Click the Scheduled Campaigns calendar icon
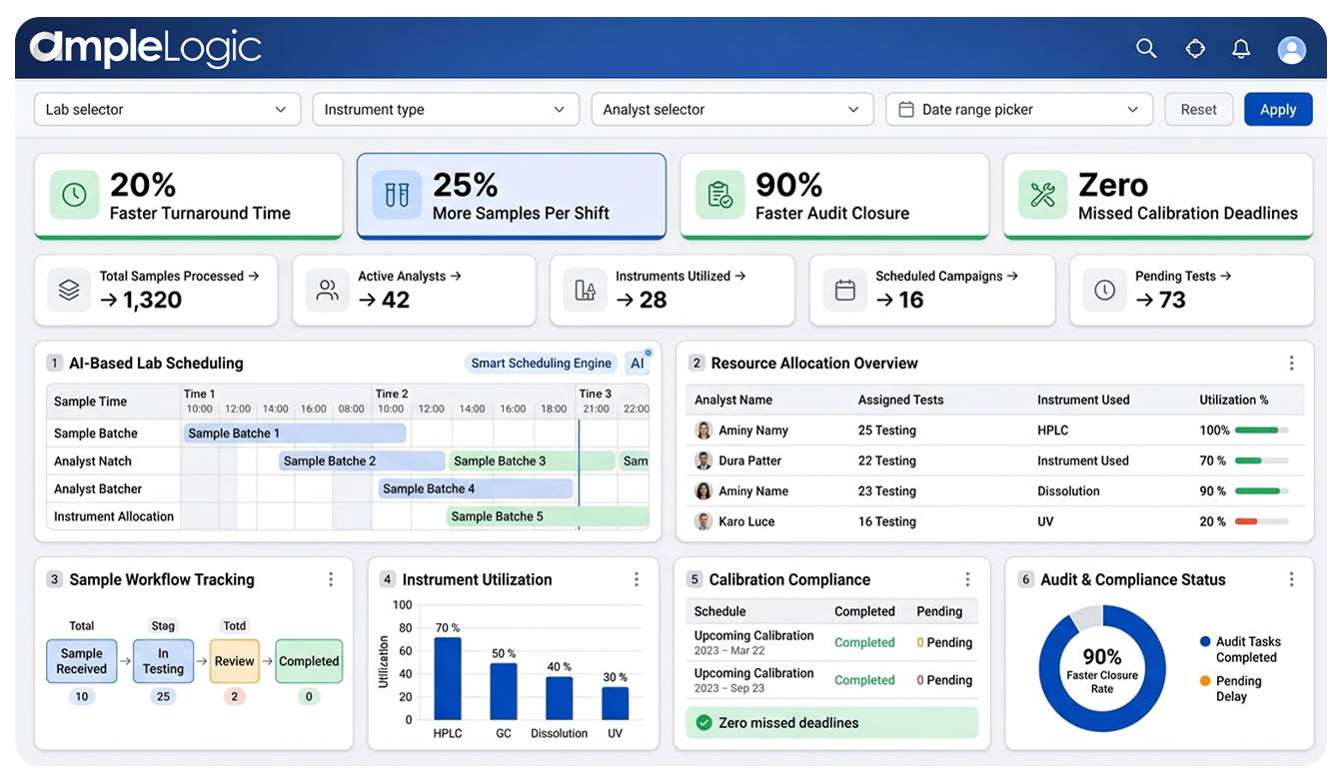The height and width of the screenshot is (782, 1341). 844,290
